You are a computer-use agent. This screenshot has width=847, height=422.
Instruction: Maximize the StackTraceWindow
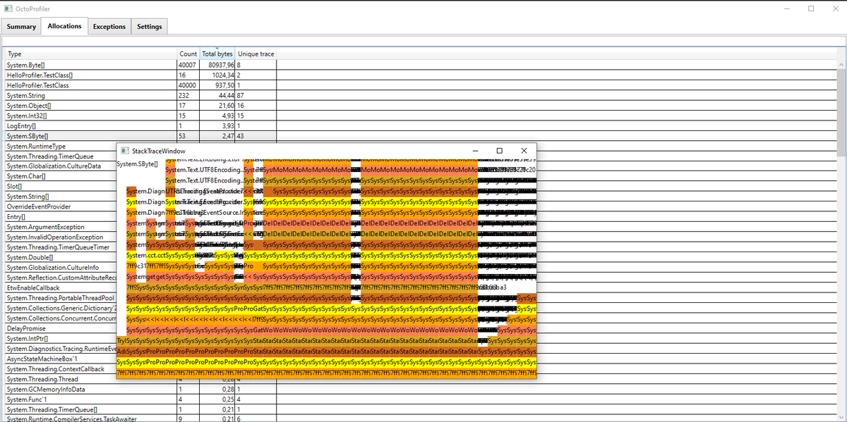pos(500,151)
